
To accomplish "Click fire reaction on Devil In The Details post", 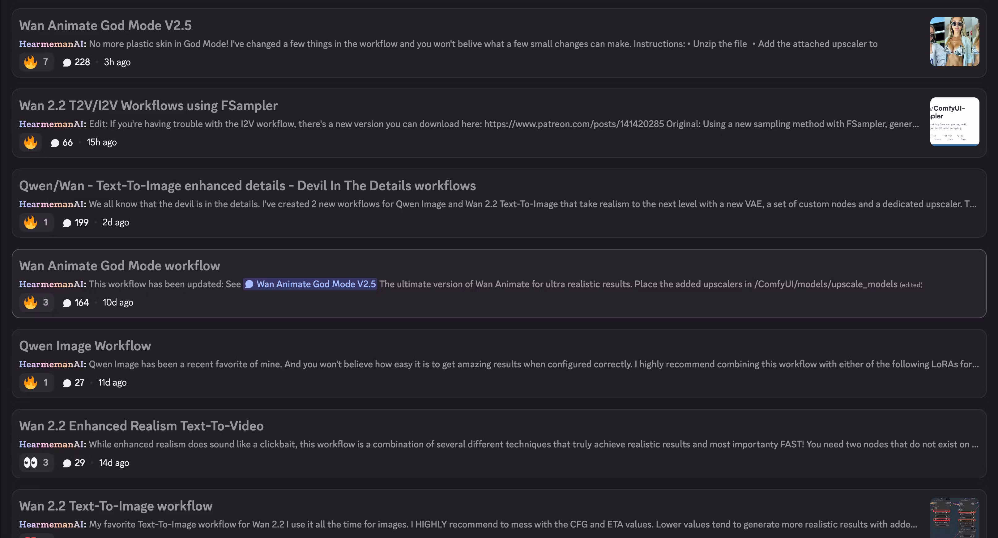I will [x=36, y=222].
